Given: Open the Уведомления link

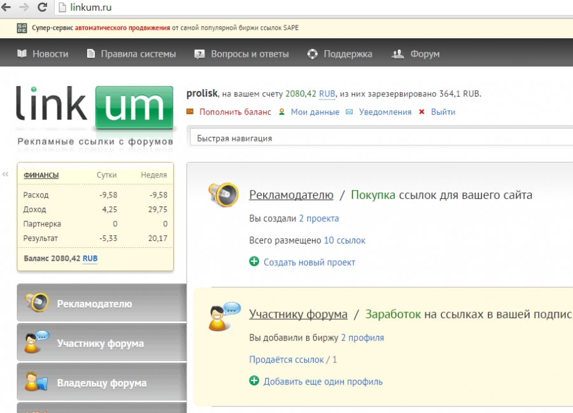Looking at the screenshot, I should pos(385,112).
